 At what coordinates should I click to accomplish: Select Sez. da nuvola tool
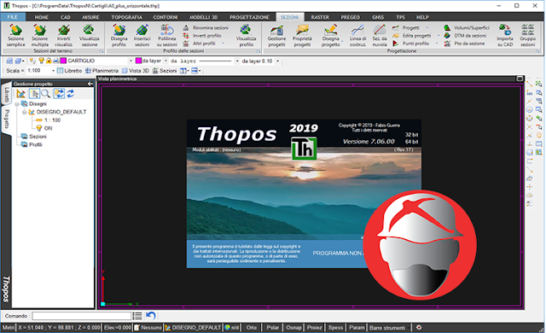click(380, 36)
